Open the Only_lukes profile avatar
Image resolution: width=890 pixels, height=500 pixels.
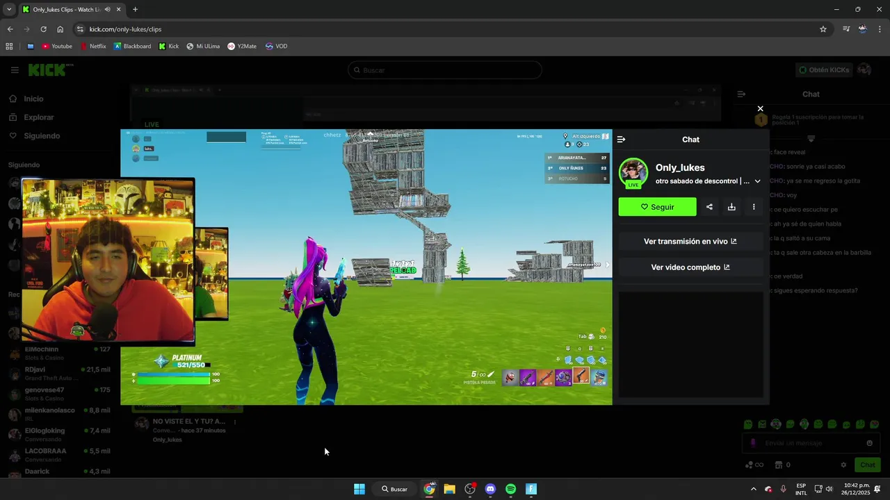tap(633, 173)
